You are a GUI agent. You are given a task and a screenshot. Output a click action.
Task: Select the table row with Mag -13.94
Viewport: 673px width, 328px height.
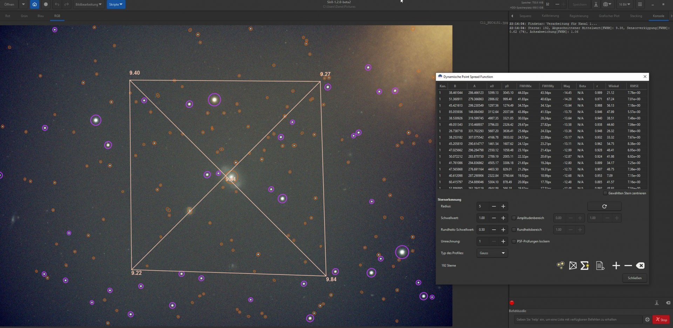click(x=542, y=106)
